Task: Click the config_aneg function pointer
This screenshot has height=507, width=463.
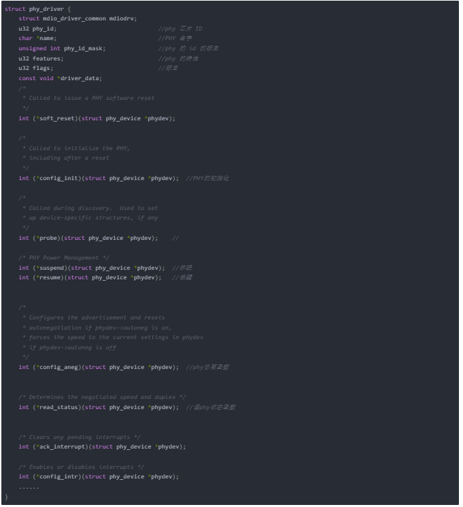Action: 58,367
